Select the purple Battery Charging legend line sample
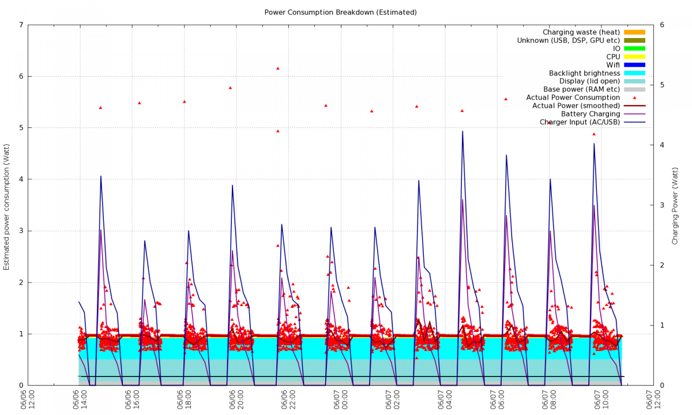 click(634, 114)
